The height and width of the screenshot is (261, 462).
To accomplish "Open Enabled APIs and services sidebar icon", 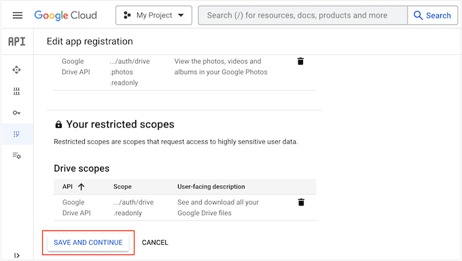I will click(16, 70).
